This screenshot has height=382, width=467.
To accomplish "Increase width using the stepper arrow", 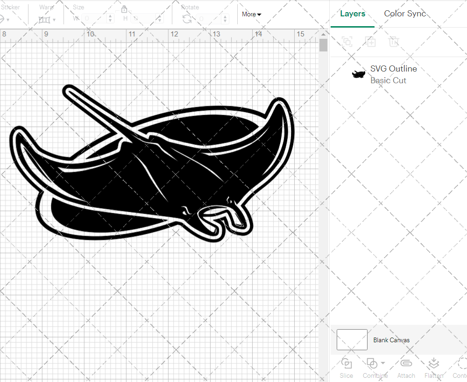I will 110,16.
